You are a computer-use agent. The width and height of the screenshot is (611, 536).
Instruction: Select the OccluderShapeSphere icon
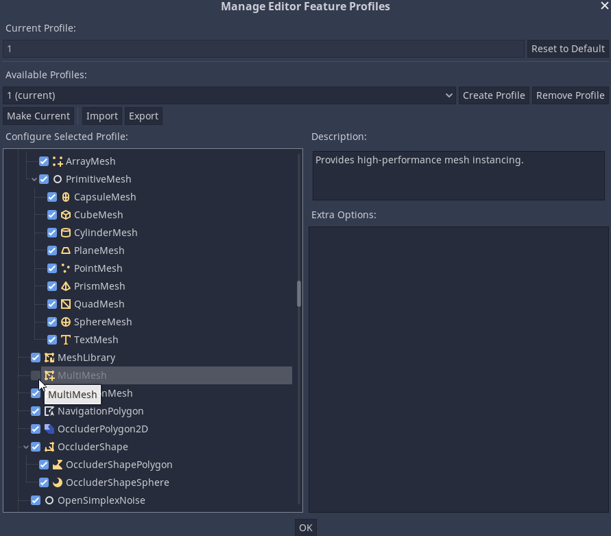(x=58, y=482)
